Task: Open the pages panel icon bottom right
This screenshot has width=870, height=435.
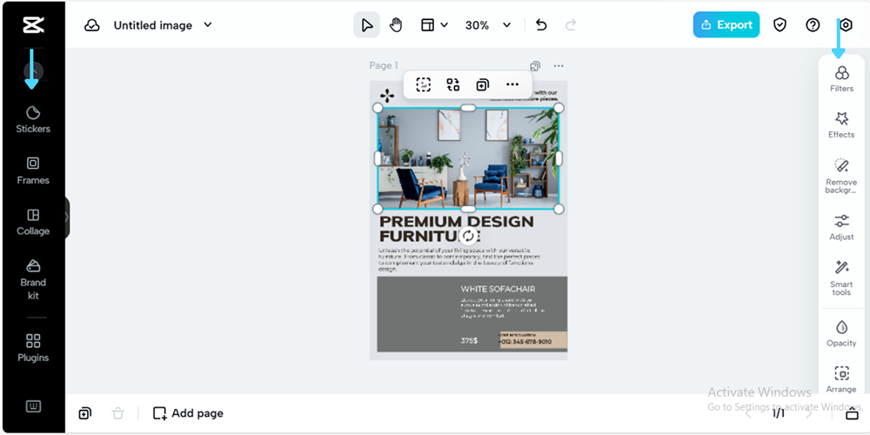Action: (852, 414)
